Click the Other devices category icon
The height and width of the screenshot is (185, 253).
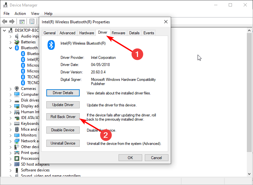17,147
